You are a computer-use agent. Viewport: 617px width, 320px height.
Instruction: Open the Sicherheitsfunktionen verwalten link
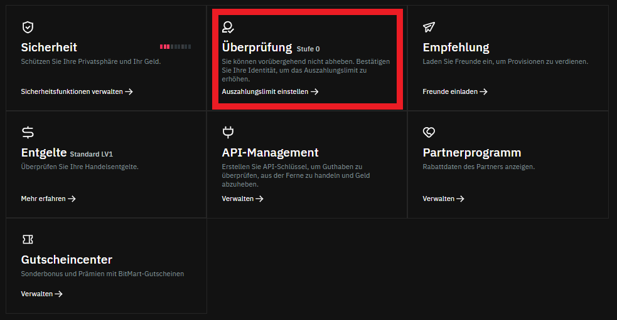coord(77,91)
